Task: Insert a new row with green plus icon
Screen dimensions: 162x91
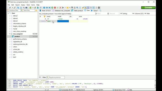Action: (x=52, y=8)
